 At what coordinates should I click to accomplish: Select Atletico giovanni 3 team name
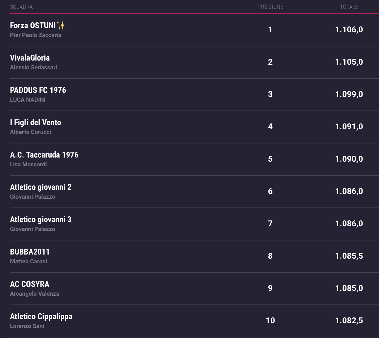point(40,220)
